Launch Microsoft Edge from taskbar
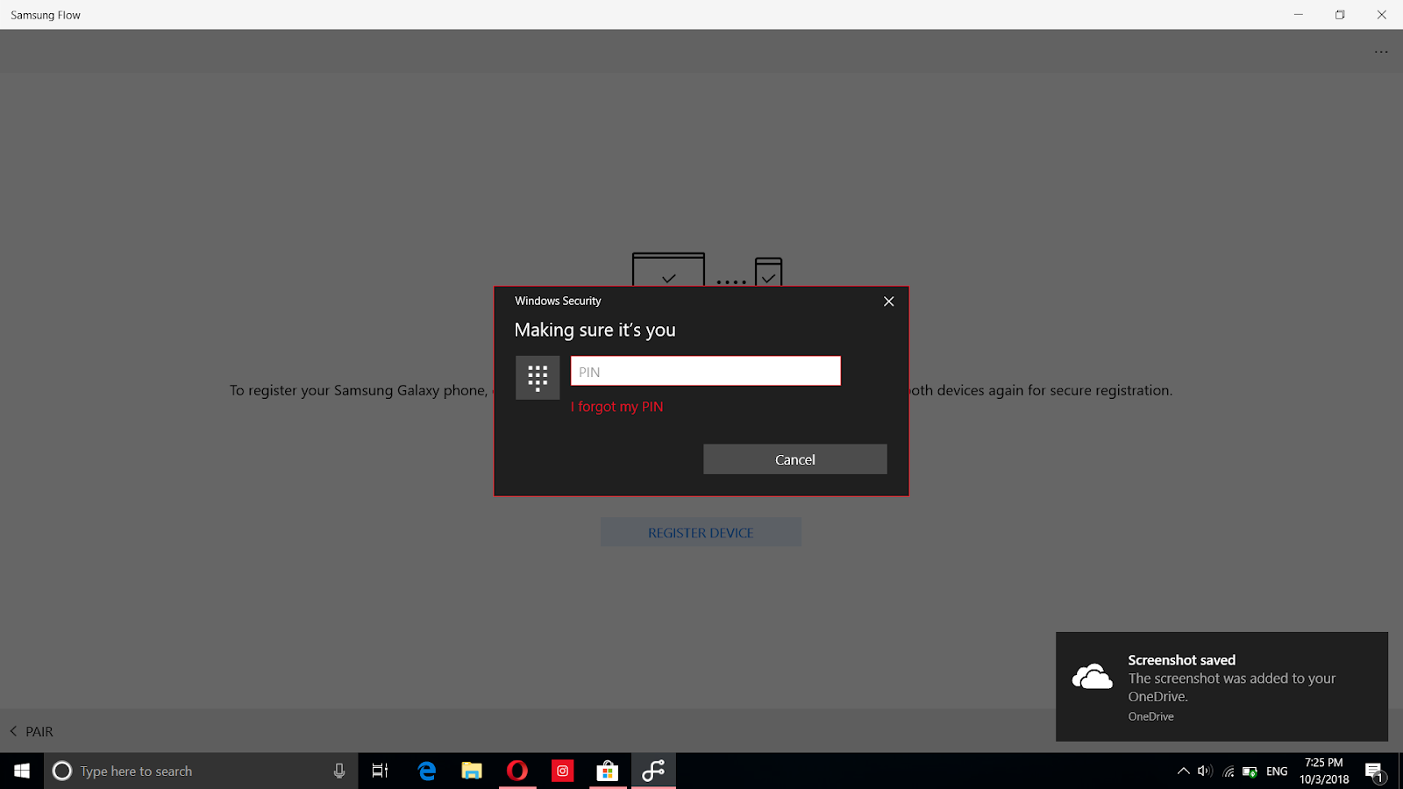The width and height of the screenshot is (1403, 789). [427, 771]
